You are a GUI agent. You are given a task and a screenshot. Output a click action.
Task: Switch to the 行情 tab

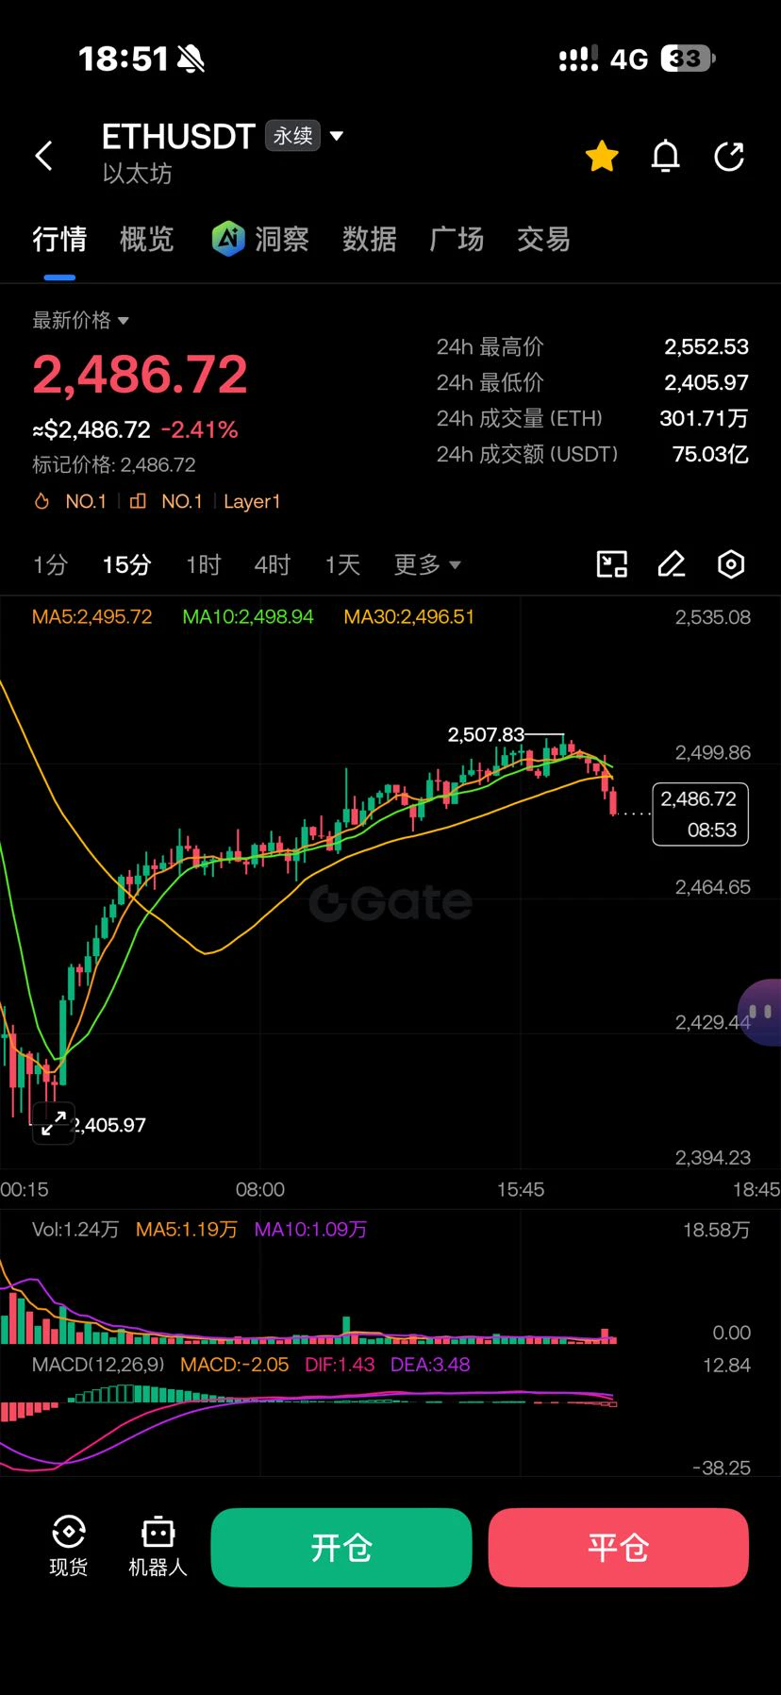point(59,240)
